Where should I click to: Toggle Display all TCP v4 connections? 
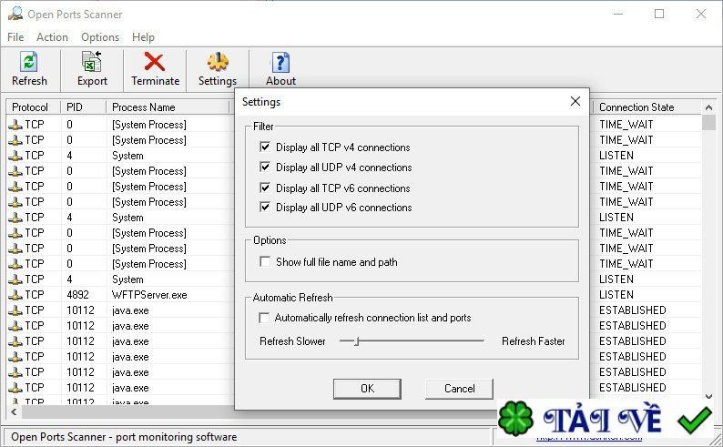coord(265,147)
